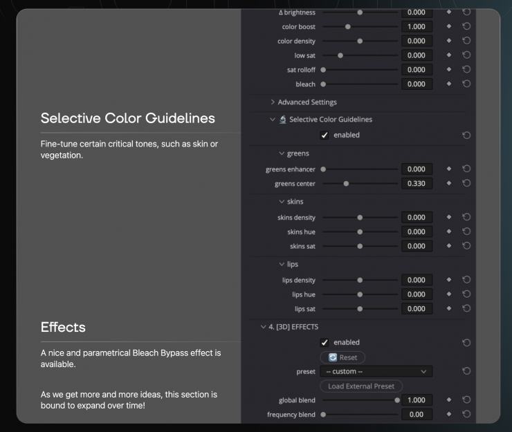Add keyframe for bleach parameter
The image size is (512, 432).
pos(448,84)
